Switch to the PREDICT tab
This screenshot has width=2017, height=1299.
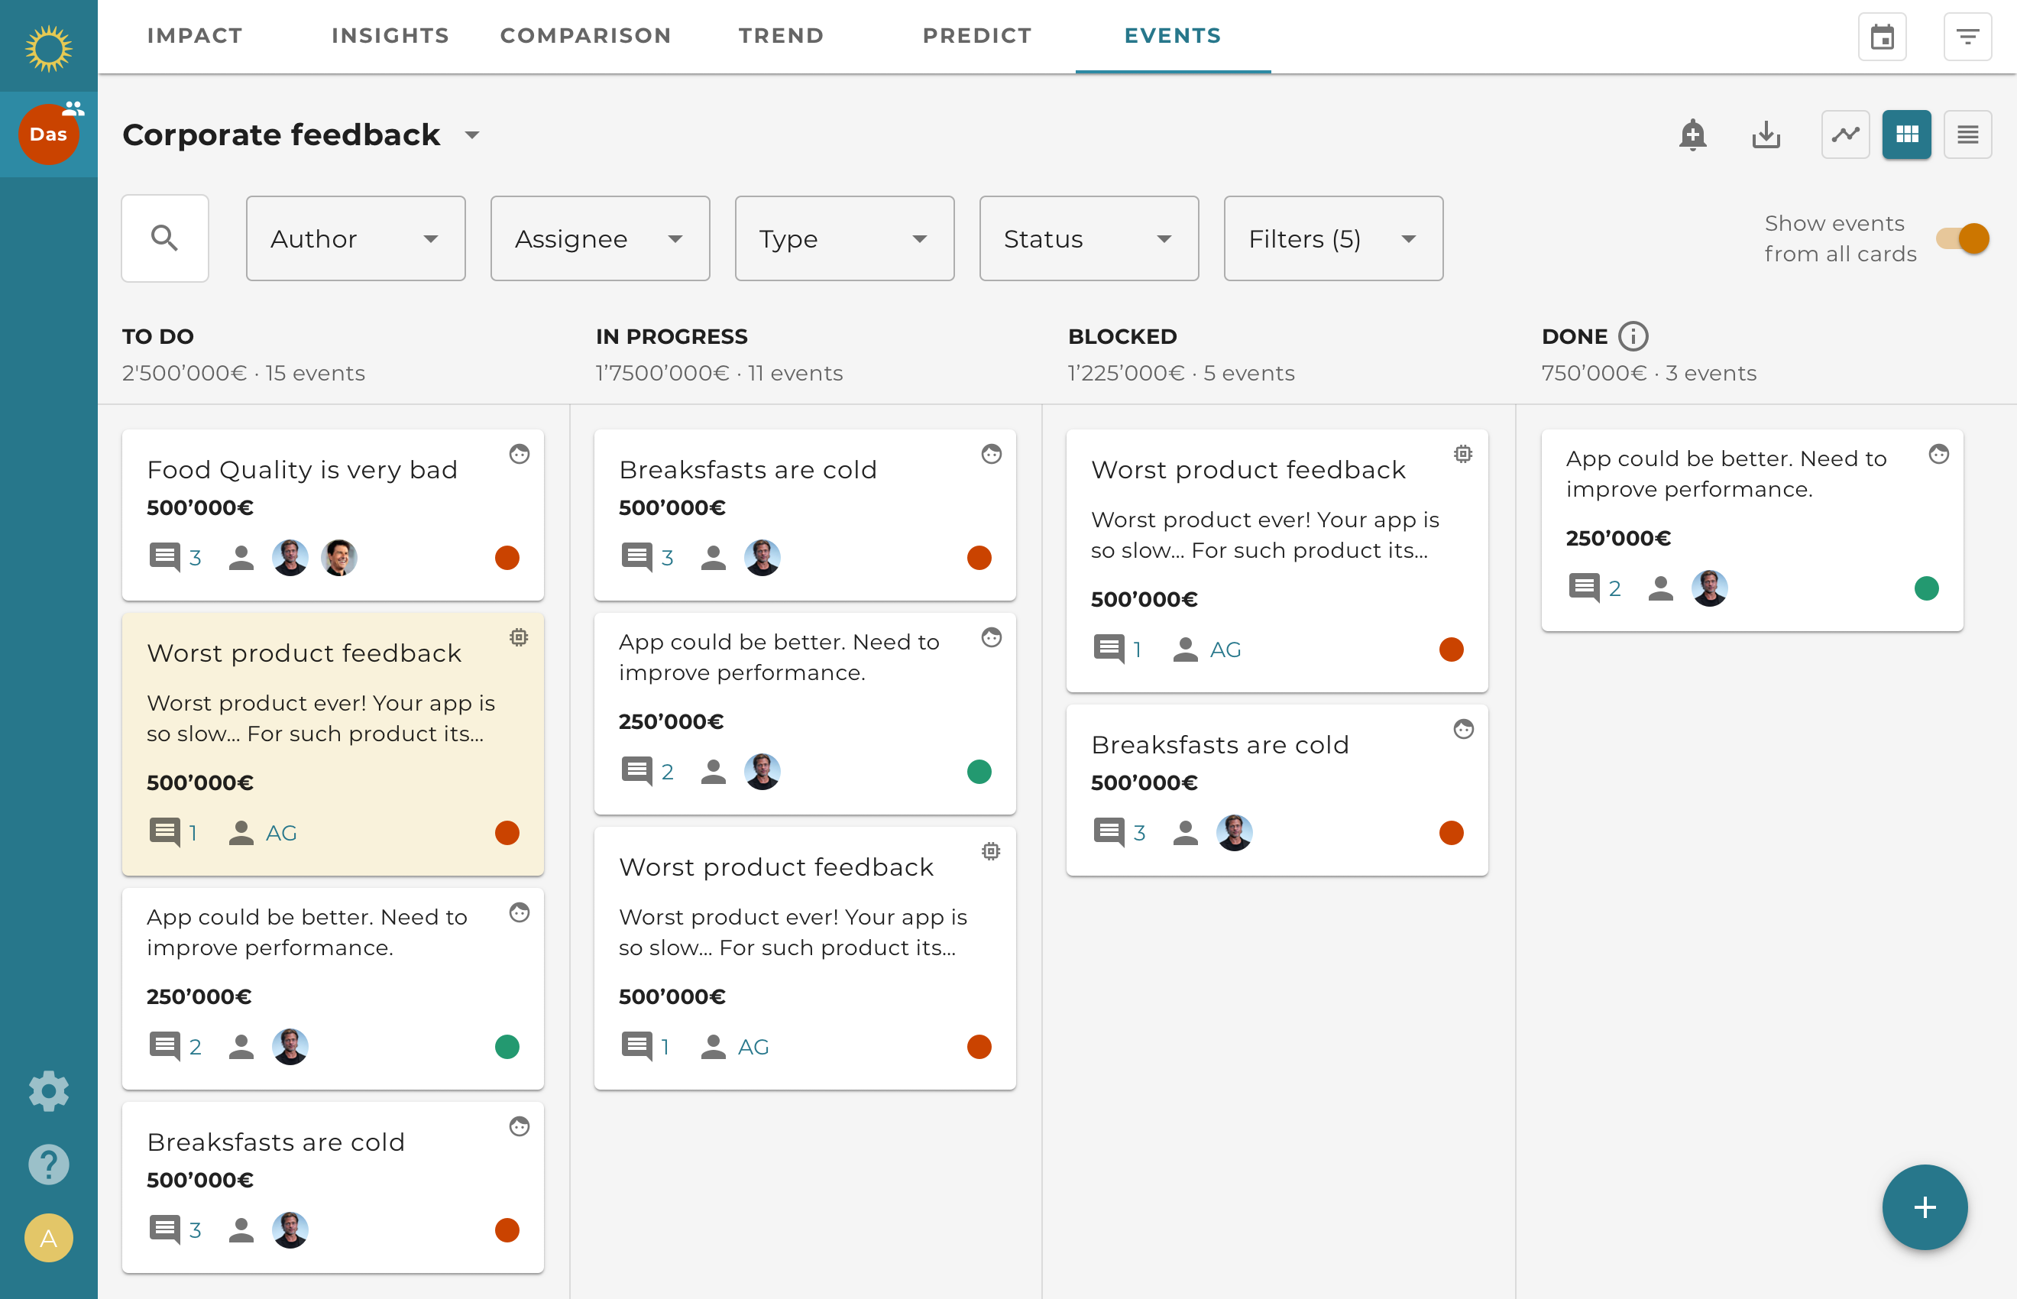coord(976,35)
